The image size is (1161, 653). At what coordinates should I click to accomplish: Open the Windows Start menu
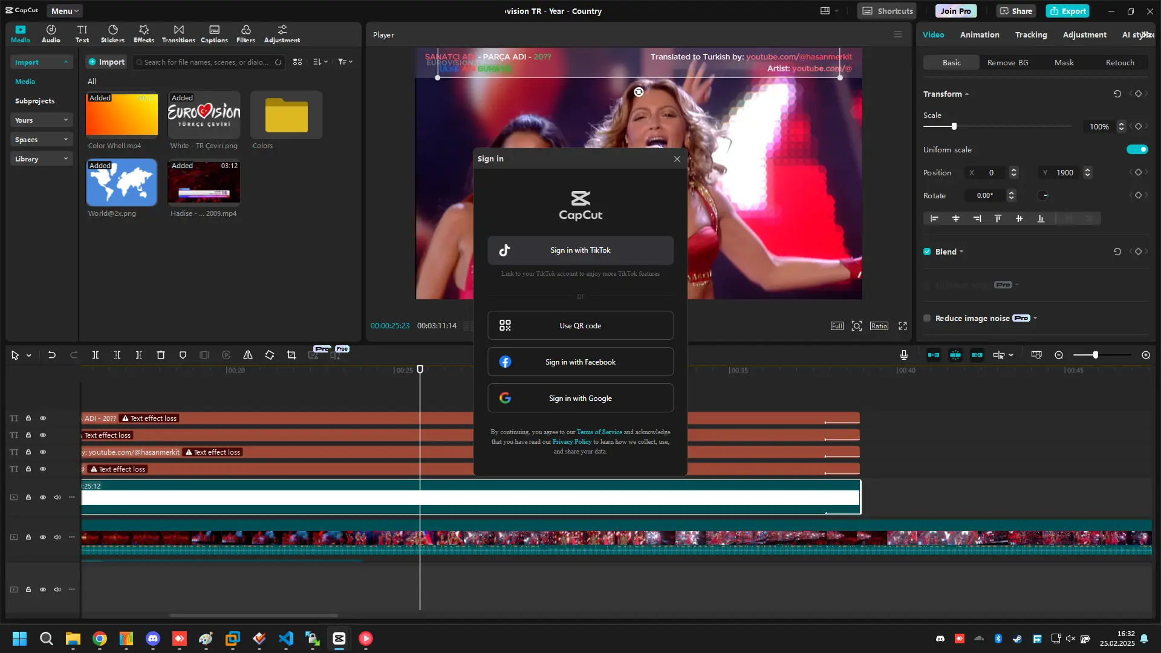coord(19,638)
